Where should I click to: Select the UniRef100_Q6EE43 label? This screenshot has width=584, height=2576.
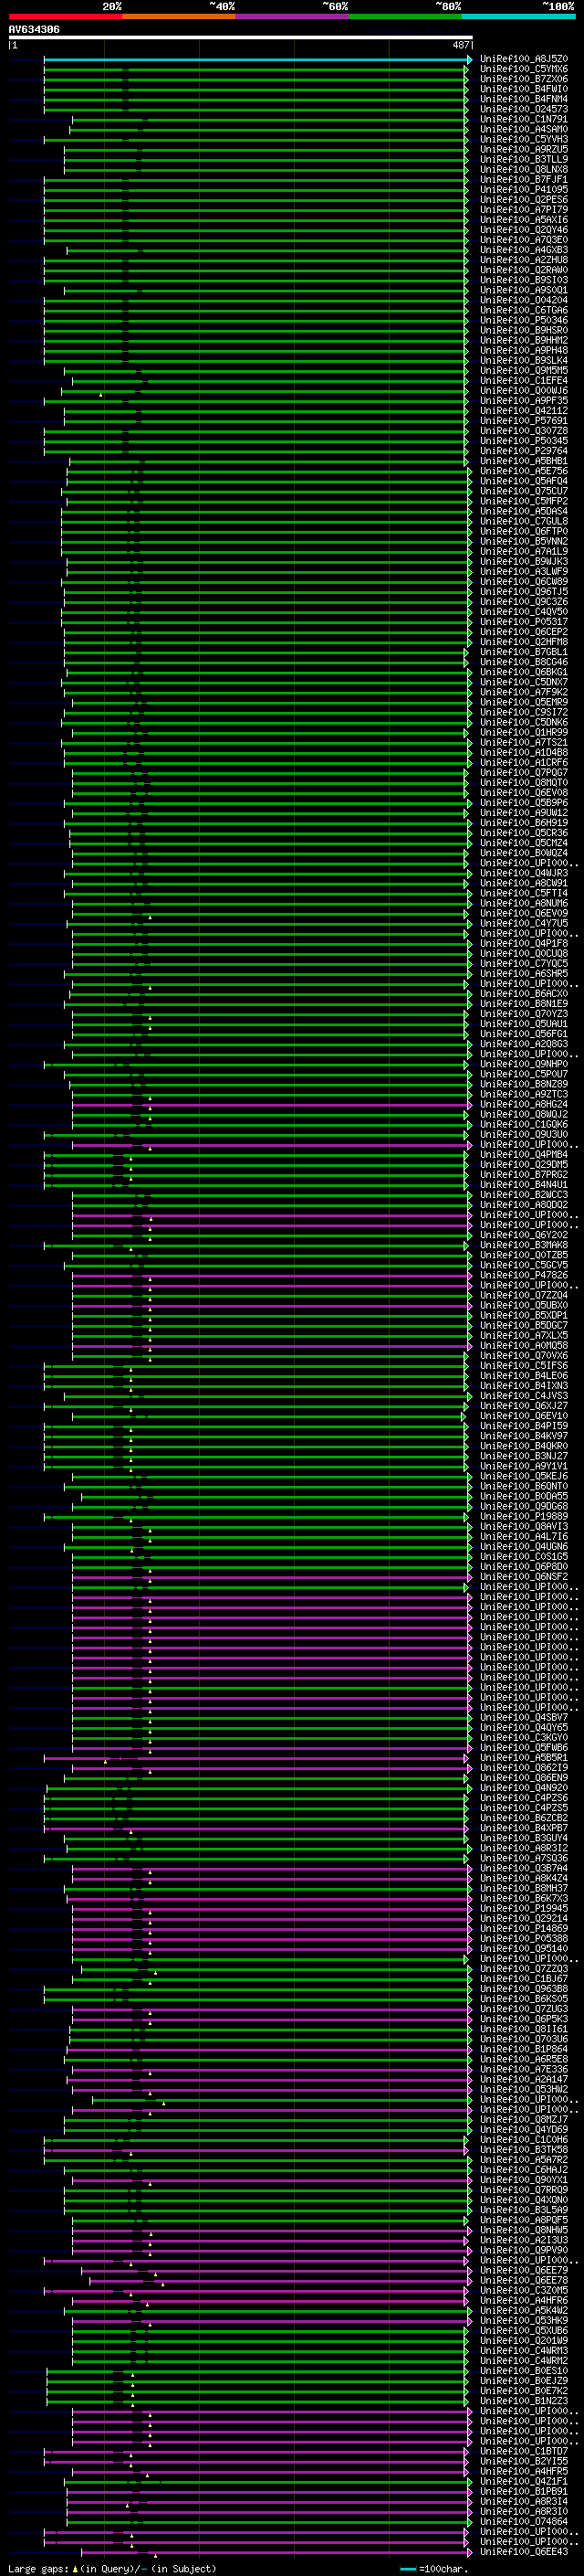524,2551
